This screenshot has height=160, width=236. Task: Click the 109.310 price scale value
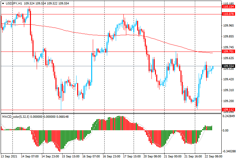(x=228, y=90)
